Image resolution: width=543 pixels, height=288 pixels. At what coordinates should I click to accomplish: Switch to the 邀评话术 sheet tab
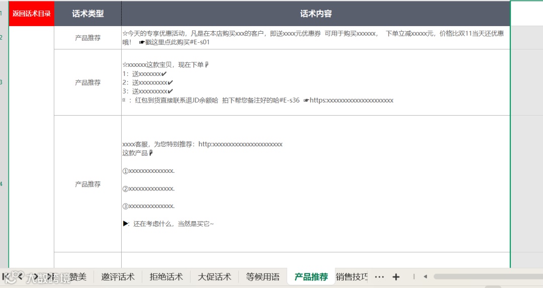pyautogui.click(x=118, y=277)
